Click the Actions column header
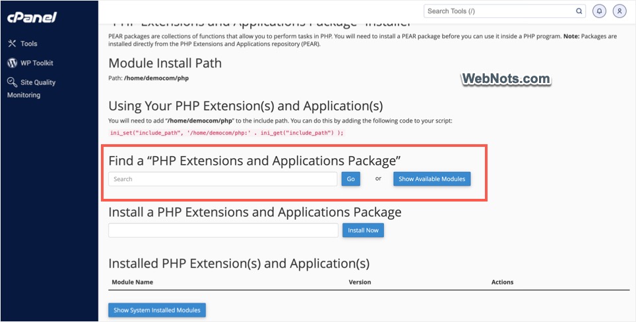 click(x=502, y=282)
